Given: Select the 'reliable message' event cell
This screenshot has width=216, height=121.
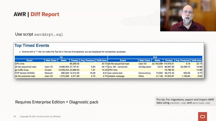Looking at the screenshot, I should pyautogui.click(x=116, y=76).
